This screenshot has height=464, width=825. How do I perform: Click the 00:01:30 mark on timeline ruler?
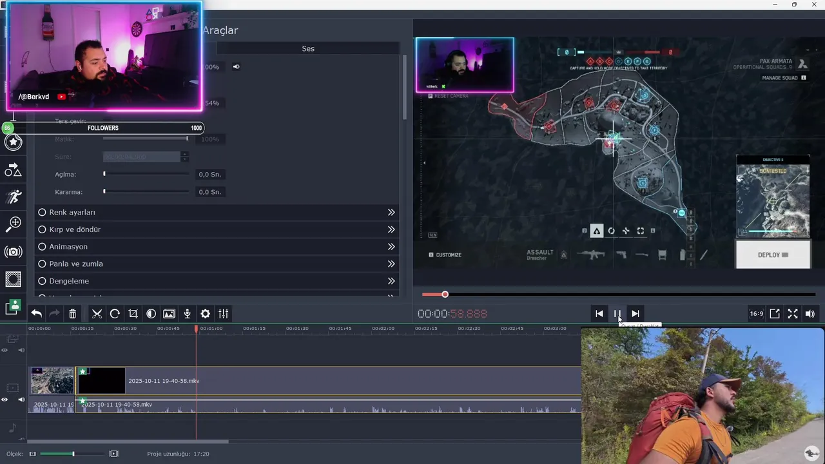[x=297, y=329]
